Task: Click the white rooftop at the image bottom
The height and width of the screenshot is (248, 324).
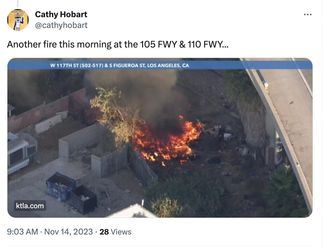Action: (x=132, y=211)
